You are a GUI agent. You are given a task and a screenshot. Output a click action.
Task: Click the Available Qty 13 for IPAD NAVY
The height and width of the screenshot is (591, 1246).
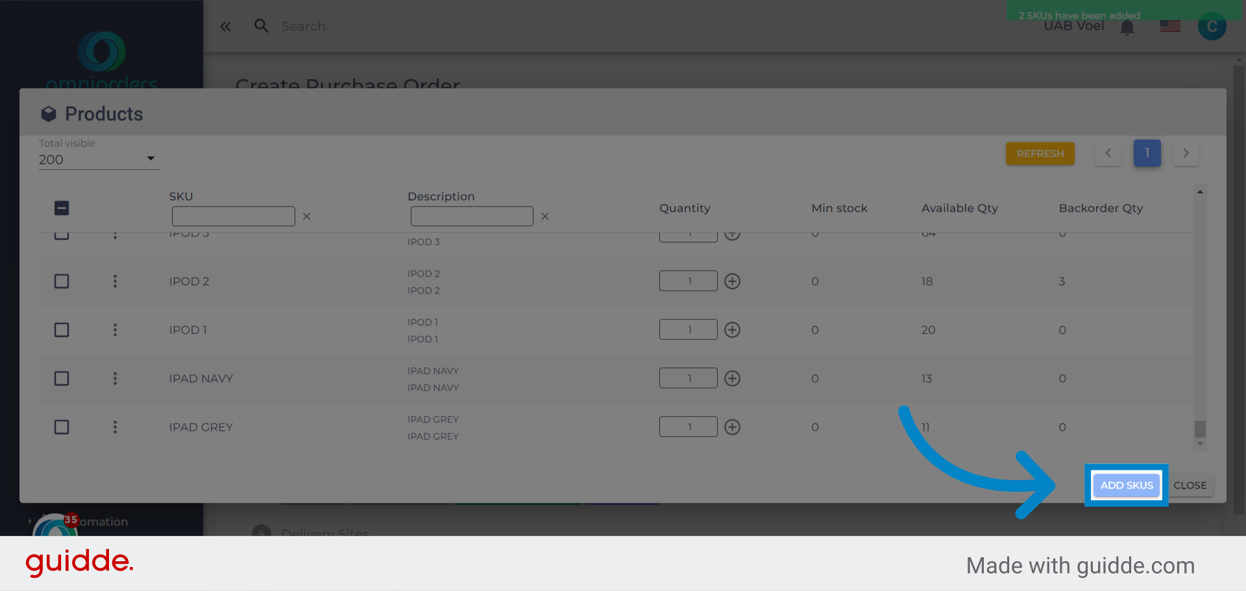pos(927,378)
